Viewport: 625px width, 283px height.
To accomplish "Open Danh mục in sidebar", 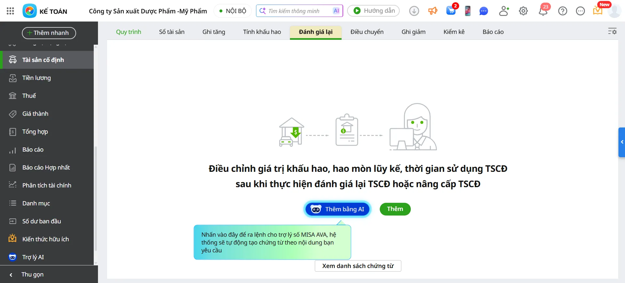I will (x=47, y=203).
